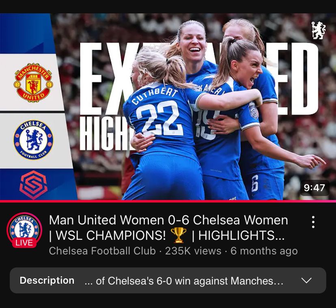Open the three-dot video options menu
Viewport: 336px width, 308px height.
[x=313, y=222]
